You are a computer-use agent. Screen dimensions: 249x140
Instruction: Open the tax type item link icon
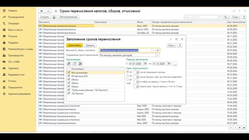point(158,50)
